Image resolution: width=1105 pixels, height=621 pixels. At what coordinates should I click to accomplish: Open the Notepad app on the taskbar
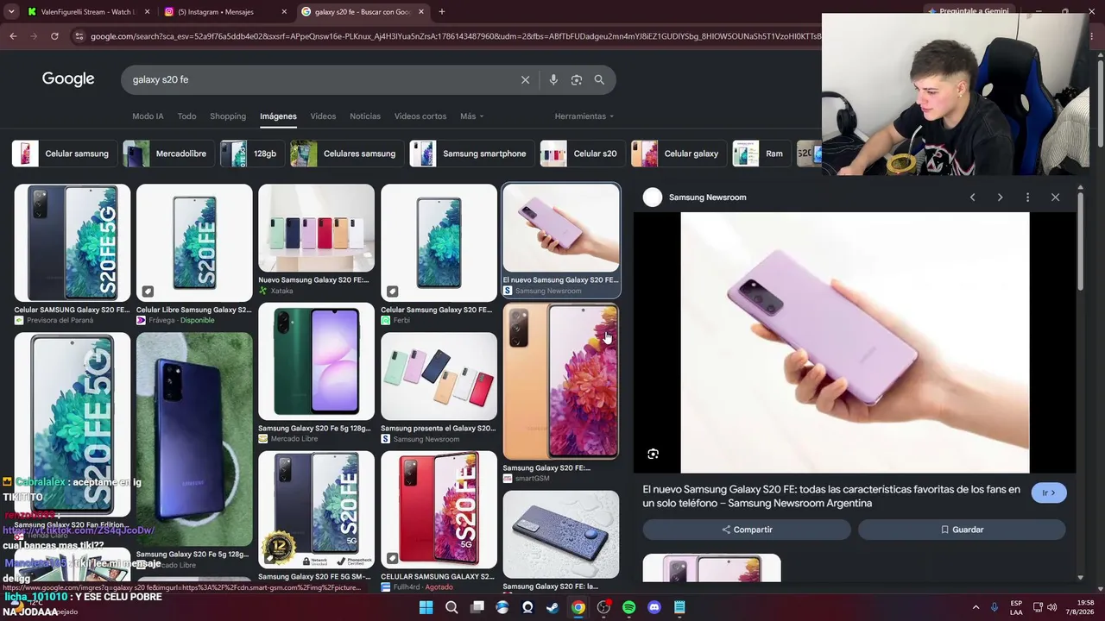(x=679, y=607)
